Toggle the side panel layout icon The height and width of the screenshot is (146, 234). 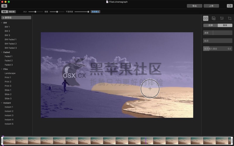[230, 6]
